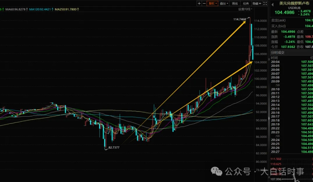Open the 复权 dropdown
Viewport: 313px width, 182px height.
click(212, 3)
